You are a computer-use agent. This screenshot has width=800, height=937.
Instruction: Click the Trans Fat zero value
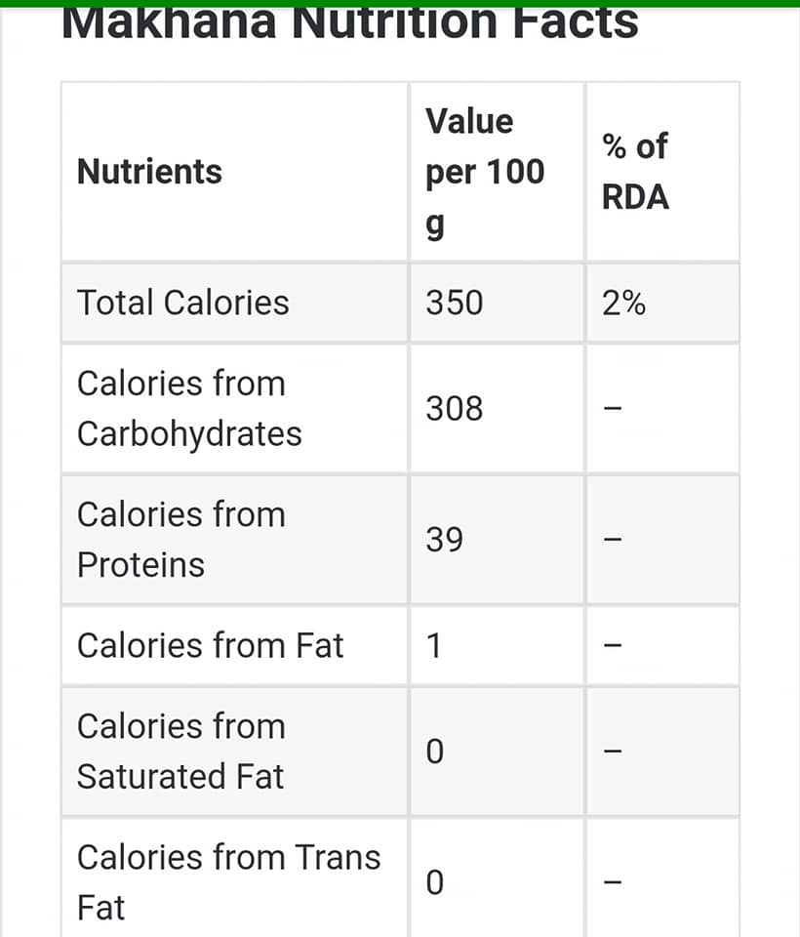(435, 882)
